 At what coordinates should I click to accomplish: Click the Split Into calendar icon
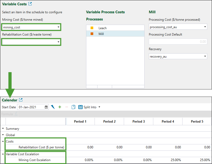(x=80, y=107)
